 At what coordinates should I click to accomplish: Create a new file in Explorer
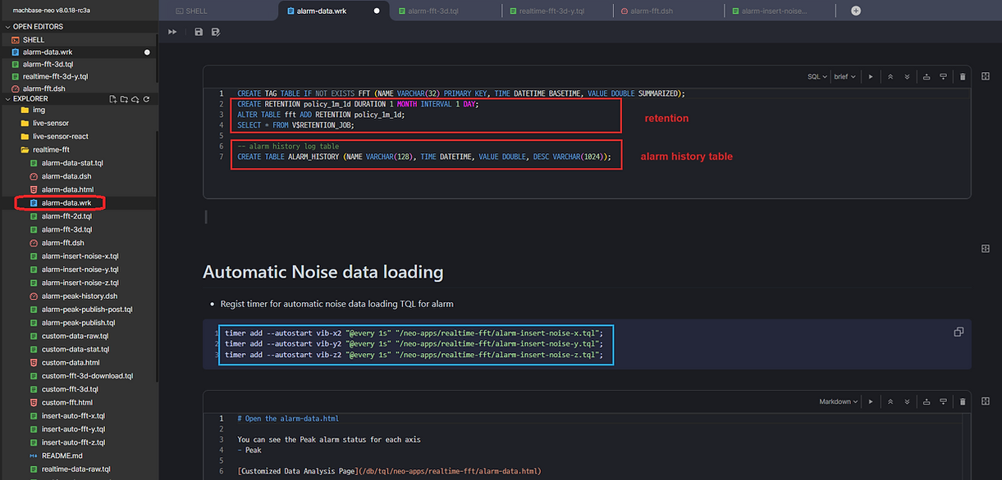pos(113,99)
